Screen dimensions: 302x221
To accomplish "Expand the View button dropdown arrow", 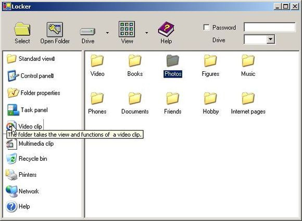I will click(x=146, y=33).
